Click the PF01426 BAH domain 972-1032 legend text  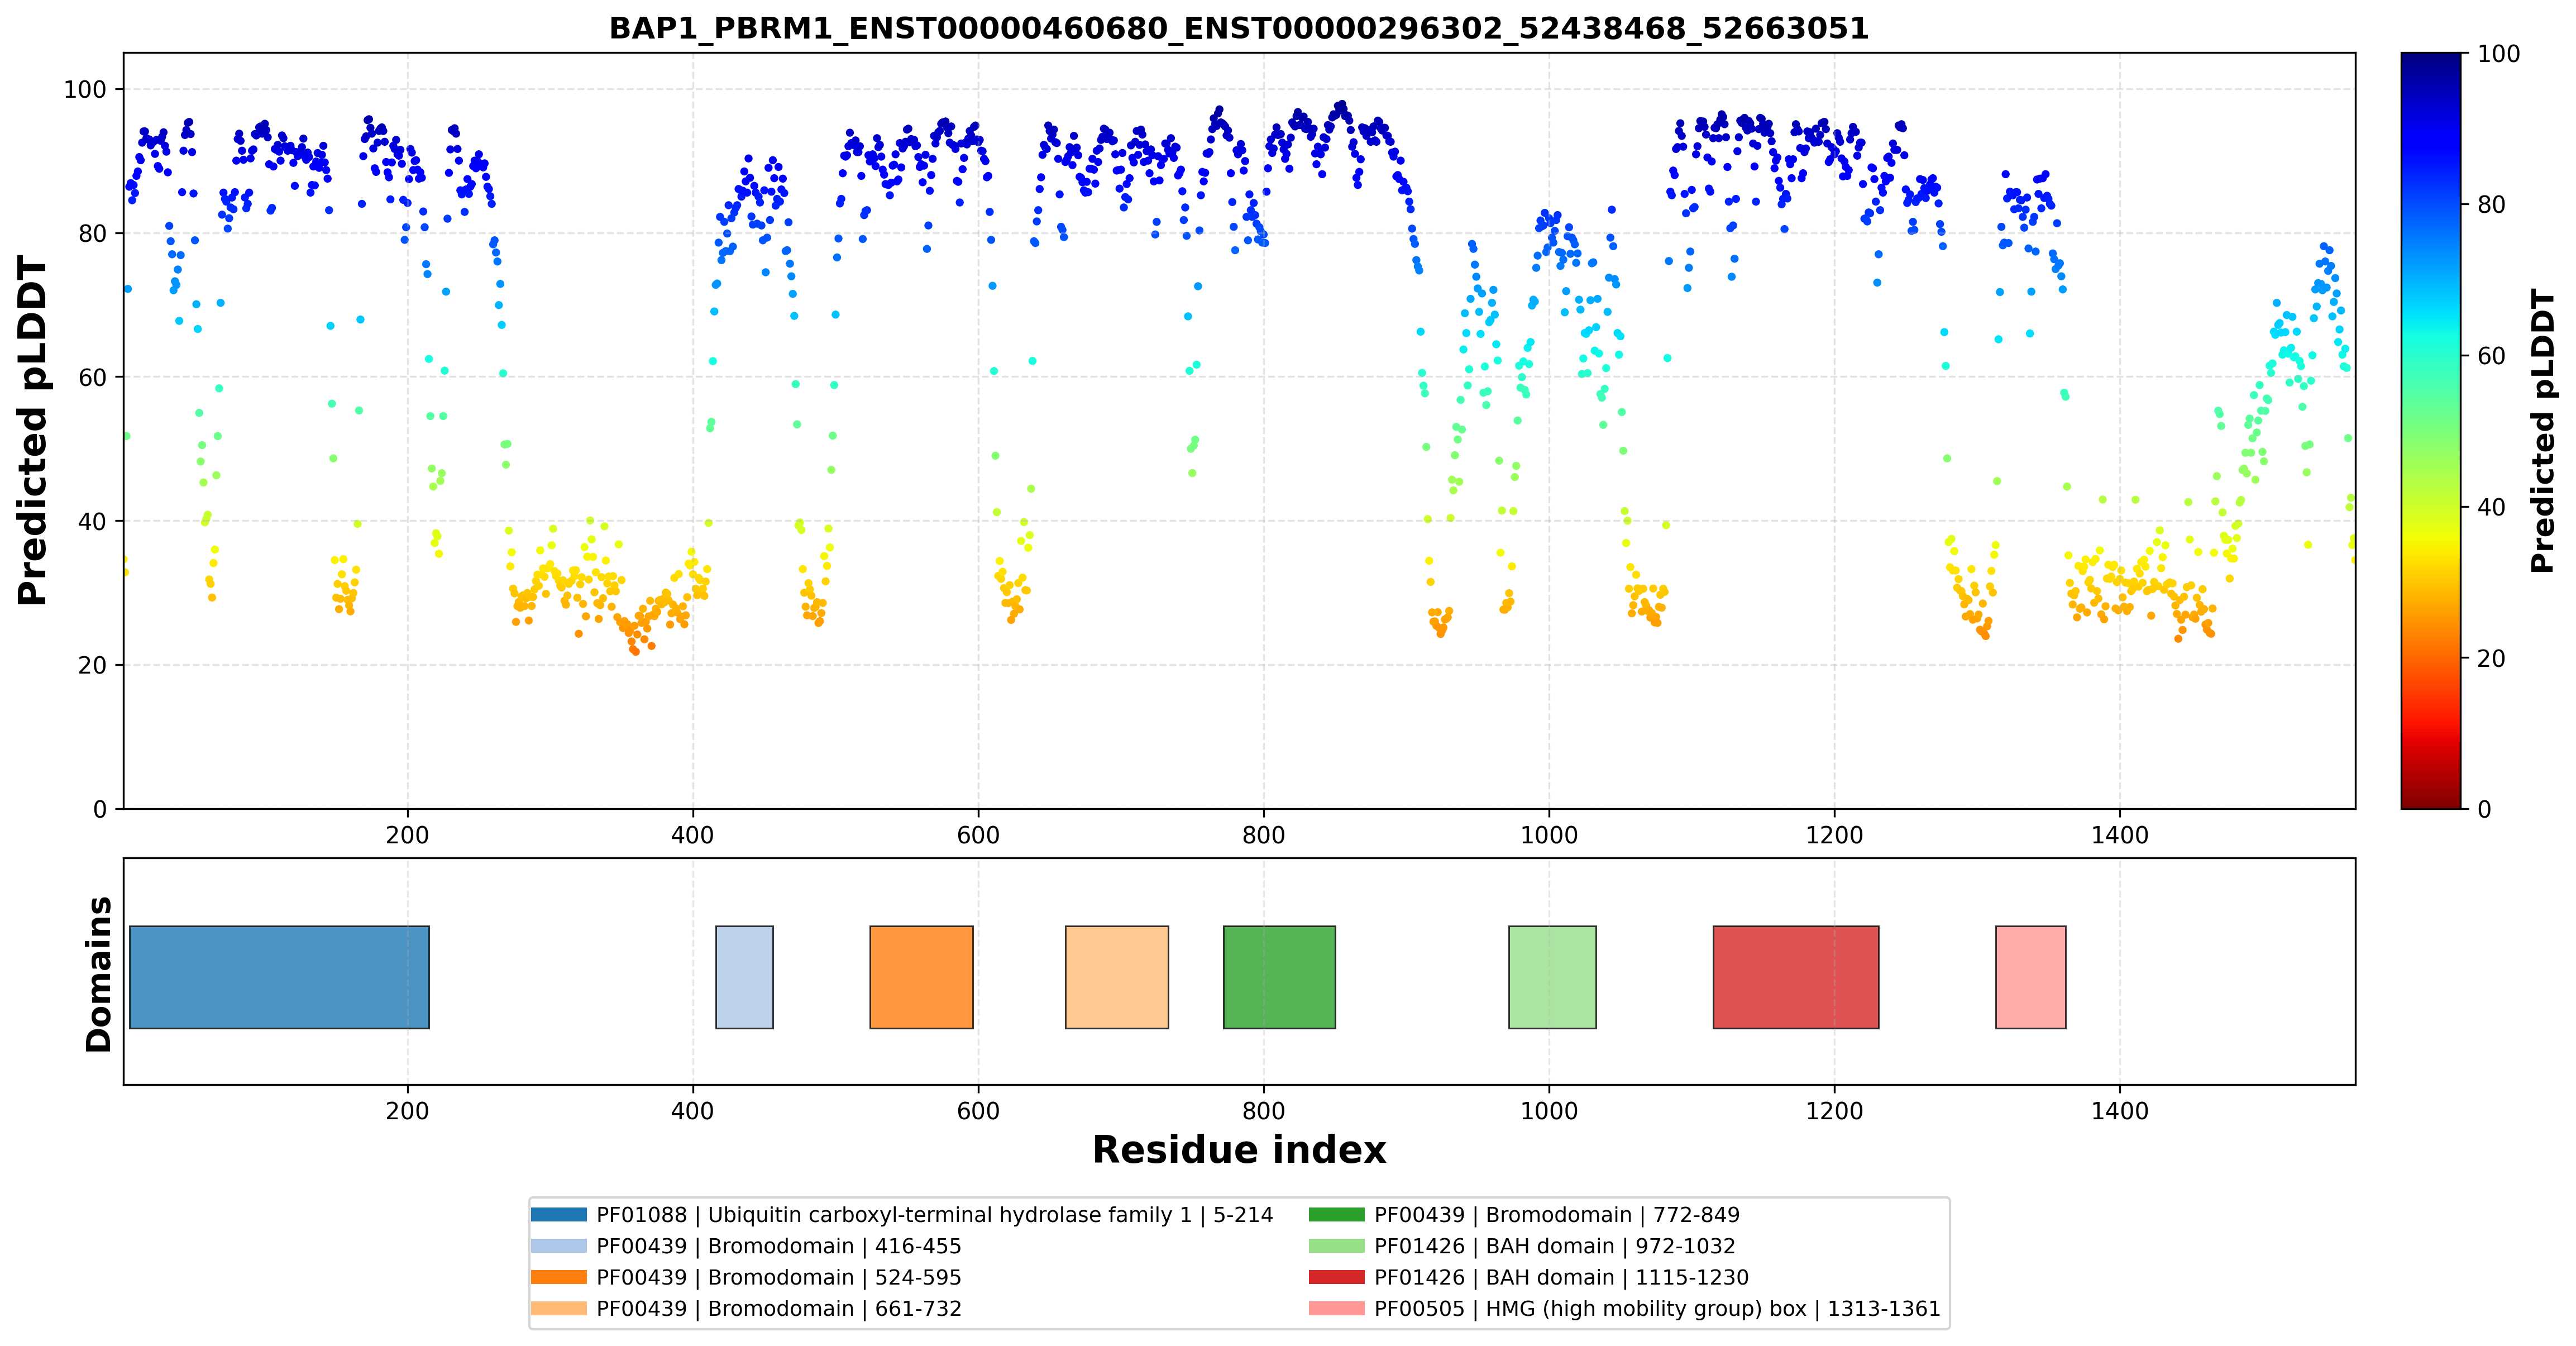(1555, 1246)
